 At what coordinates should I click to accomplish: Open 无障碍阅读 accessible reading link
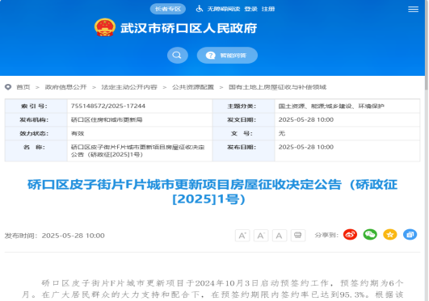point(224,9)
